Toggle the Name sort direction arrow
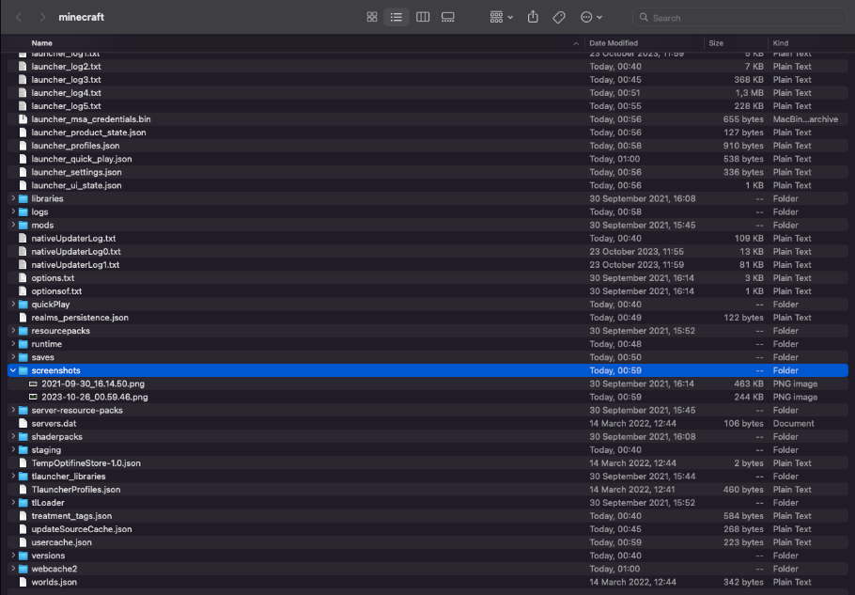Viewport: 855px width, 595px height. click(576, 43)
